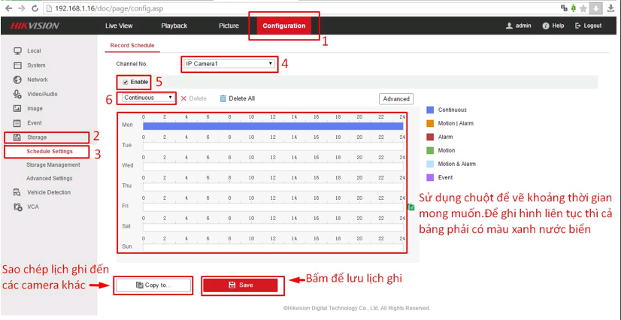The image size is (621, 320).
Task: Toggle the Enable recording checkbox
Action: point(126,82)
